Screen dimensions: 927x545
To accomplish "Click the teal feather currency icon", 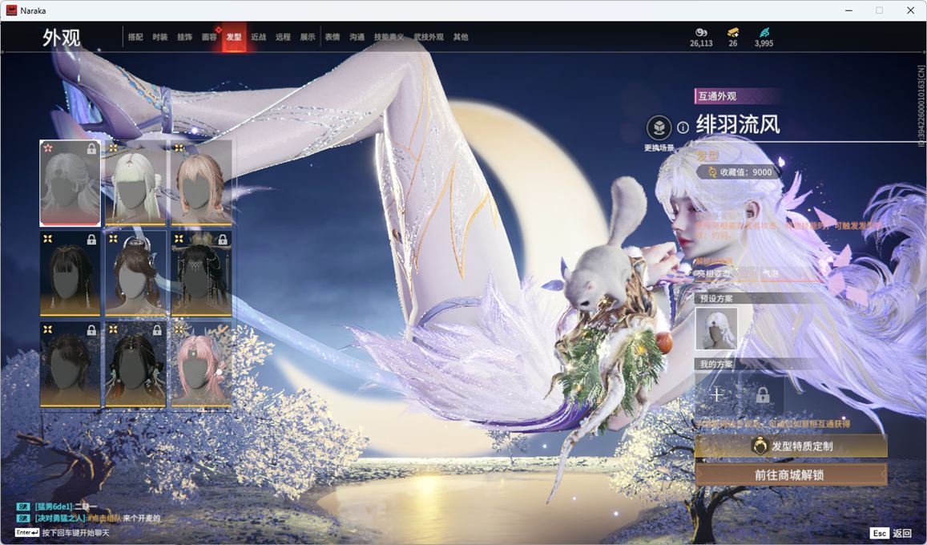I will pos(764,32).
